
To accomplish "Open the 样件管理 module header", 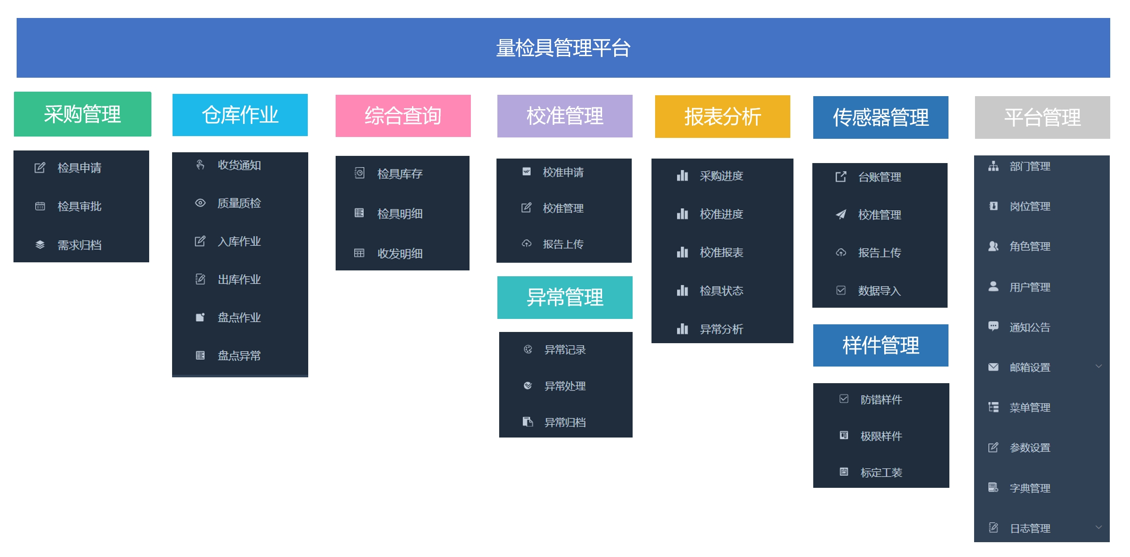I will point(881,345).
